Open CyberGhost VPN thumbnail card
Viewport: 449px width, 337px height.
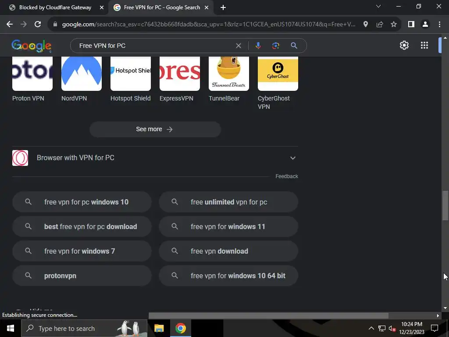278,83
